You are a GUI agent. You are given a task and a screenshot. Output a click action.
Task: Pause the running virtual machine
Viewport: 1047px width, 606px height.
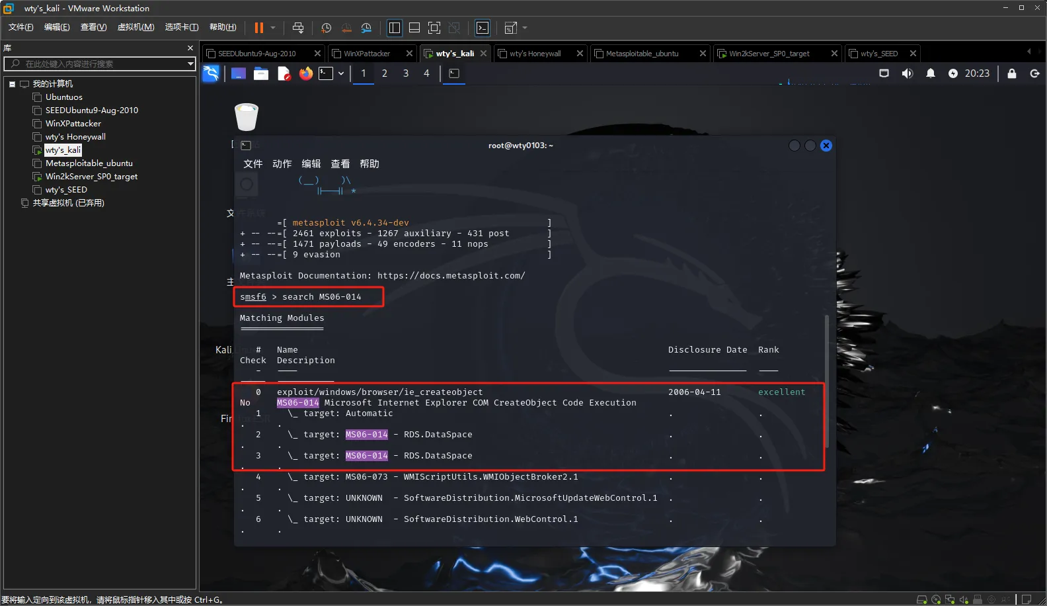click(x=258, y=28)
